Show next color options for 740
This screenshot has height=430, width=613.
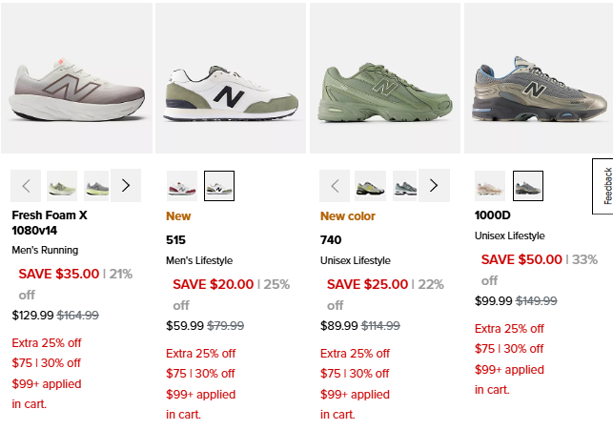435,185
